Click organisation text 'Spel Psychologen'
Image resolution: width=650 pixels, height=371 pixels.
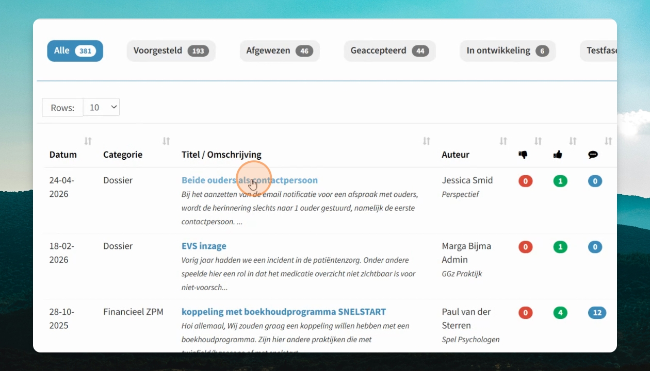click(x=471, y=340)
